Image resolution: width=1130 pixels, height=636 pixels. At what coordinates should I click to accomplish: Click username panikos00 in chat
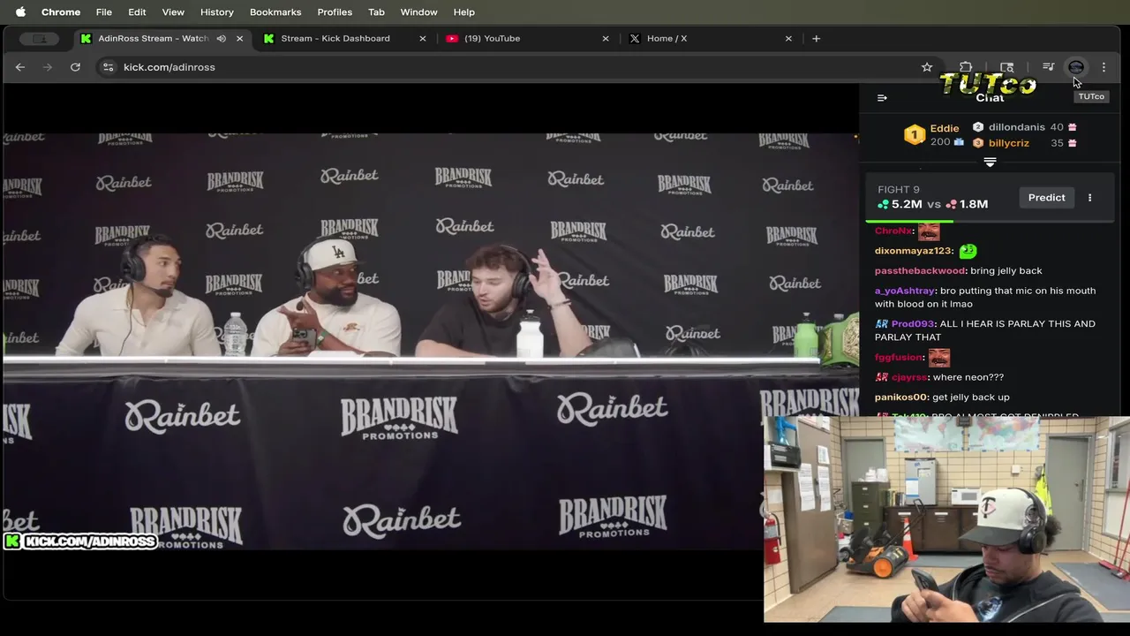click(901, 397)
